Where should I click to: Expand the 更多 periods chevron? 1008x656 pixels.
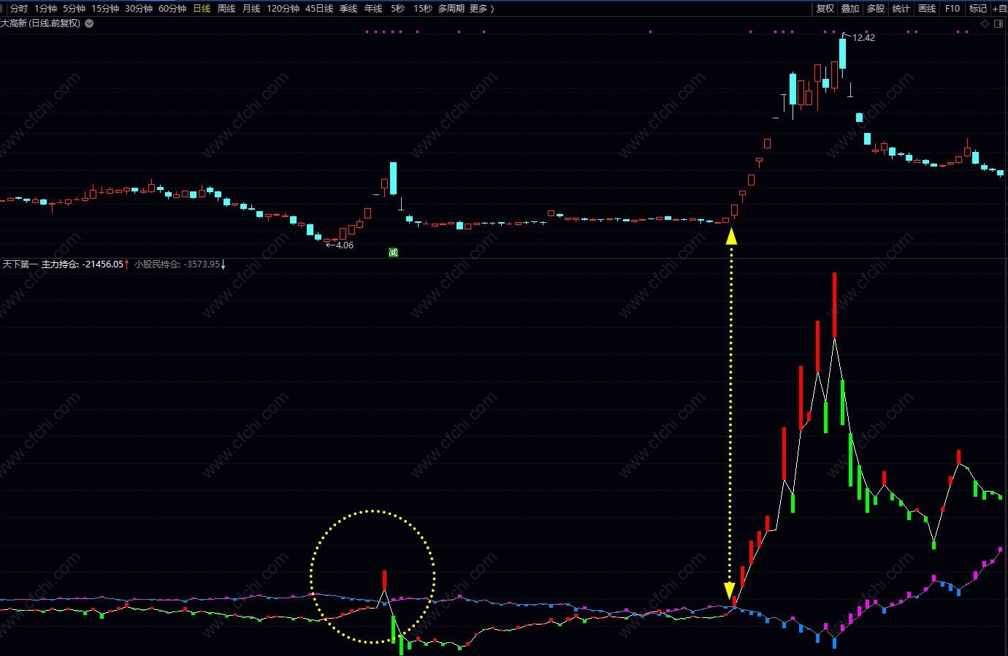(492, 9)
